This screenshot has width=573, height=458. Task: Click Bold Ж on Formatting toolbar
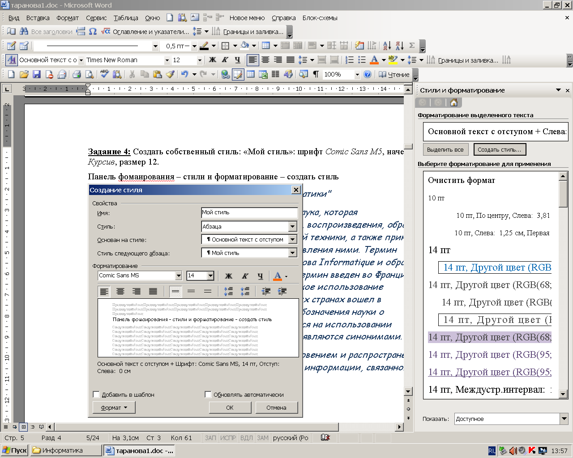click(x=213, y=60)
